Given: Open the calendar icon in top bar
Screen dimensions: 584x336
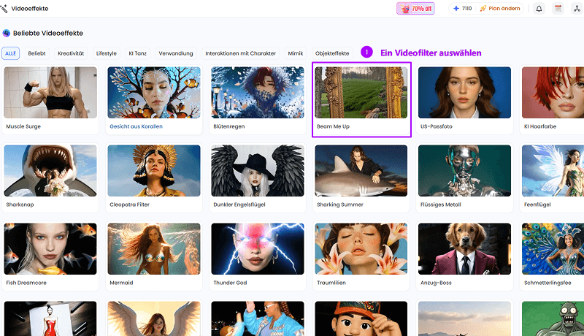Looking at the screenshot, I should tap(558, 9).
